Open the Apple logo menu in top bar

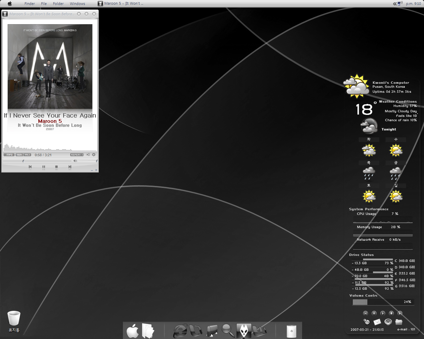tap(10, 4)
